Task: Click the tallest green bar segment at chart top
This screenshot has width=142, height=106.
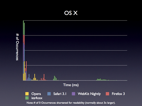Action: coord(23,28)
